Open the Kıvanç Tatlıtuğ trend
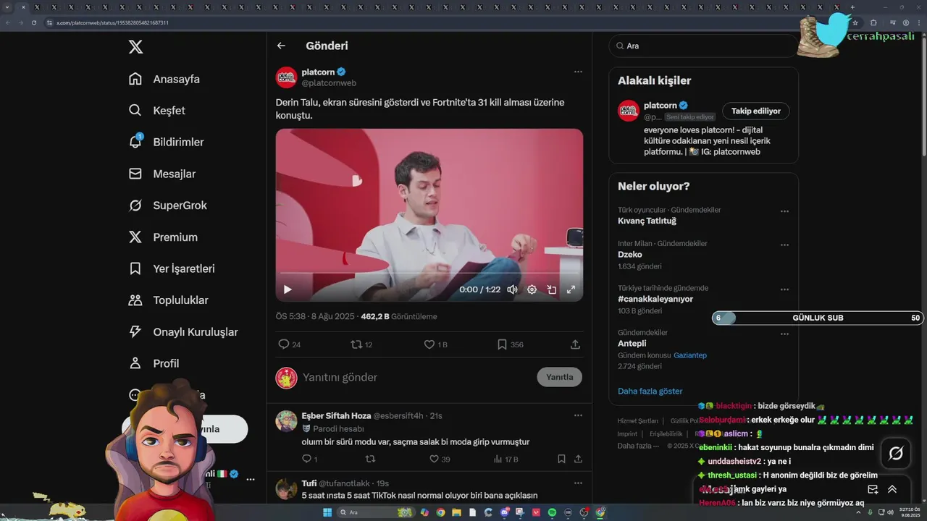This screenshot has width=927, height=521. click(647, 221)
